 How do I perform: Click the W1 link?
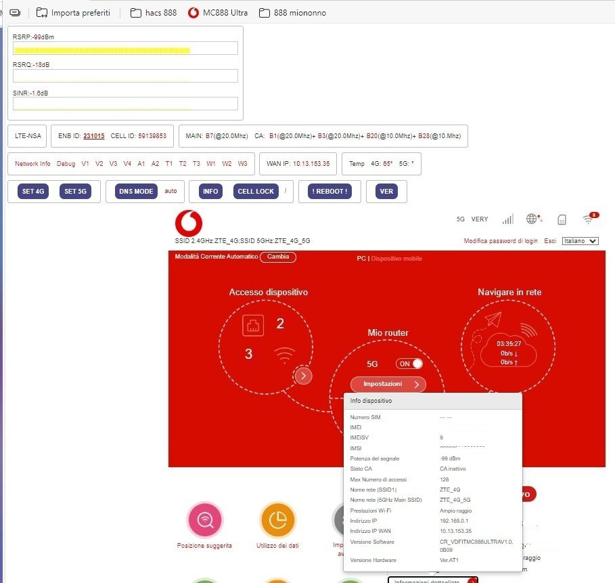[211, 164]
